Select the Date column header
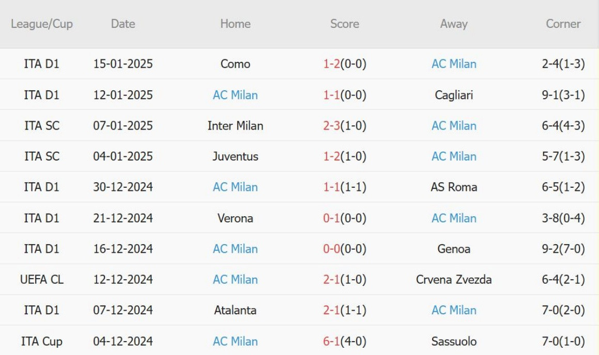599x355 pixels. (x=123, y=24)
